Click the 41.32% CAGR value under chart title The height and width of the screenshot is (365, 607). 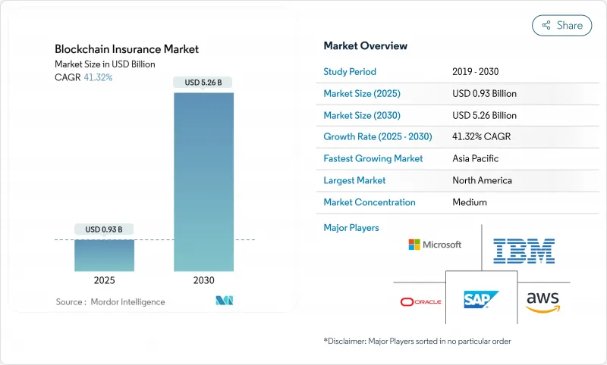pyautogui.click(x=97, y=77)
